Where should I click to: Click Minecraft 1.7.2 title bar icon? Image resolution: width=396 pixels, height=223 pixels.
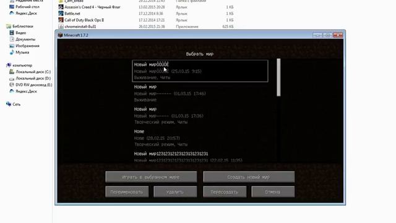(60, 35)
